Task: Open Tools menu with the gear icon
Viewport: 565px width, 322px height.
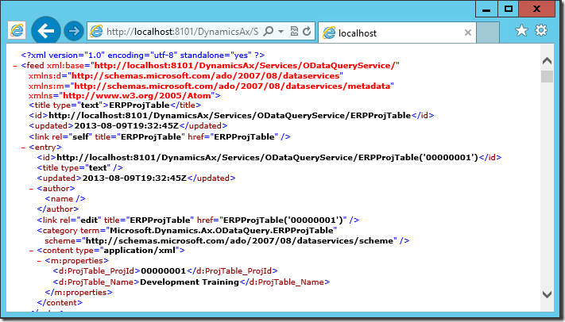Action: pos(541,31)
